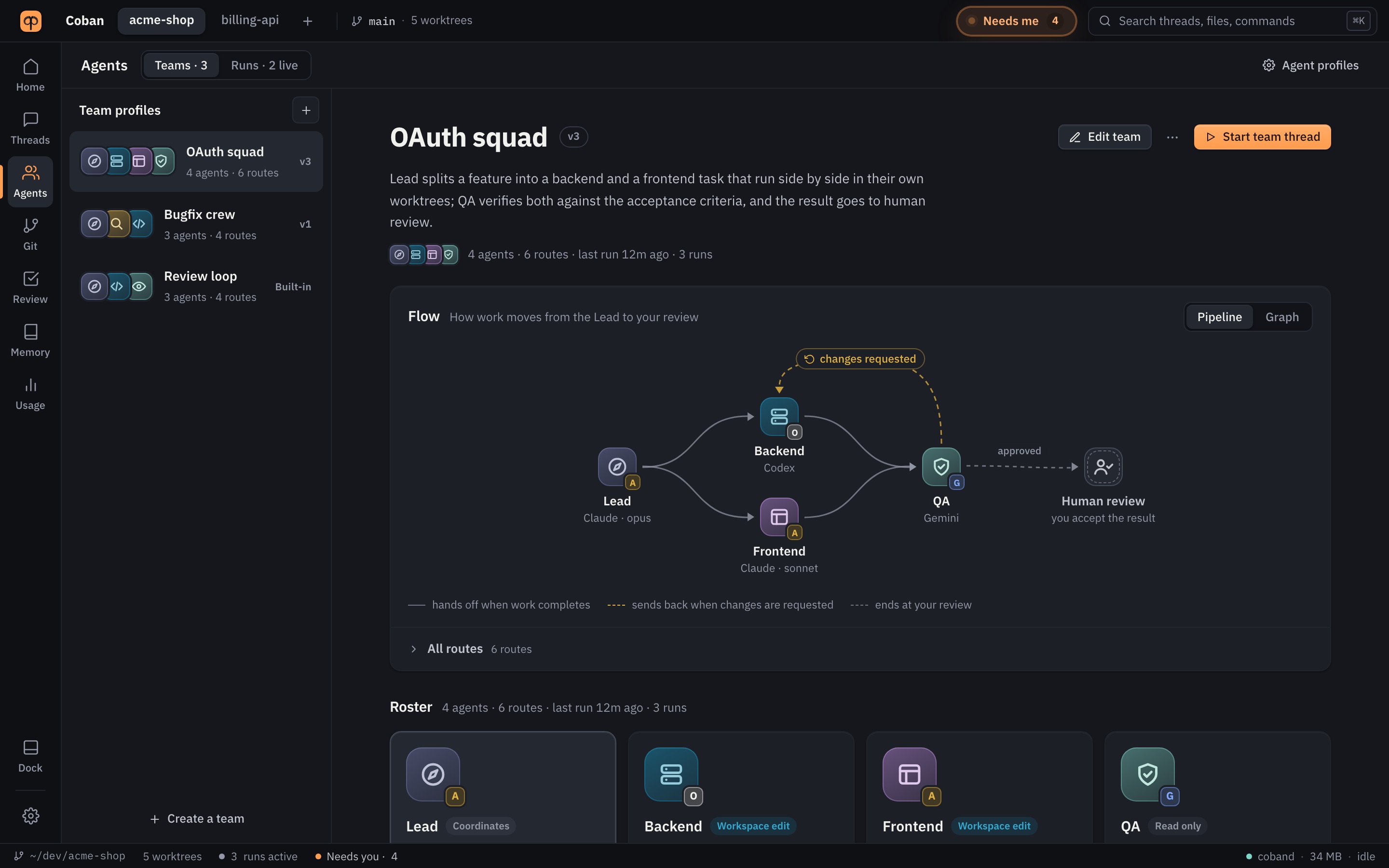Click the Coban logo icon

(30, 21)
